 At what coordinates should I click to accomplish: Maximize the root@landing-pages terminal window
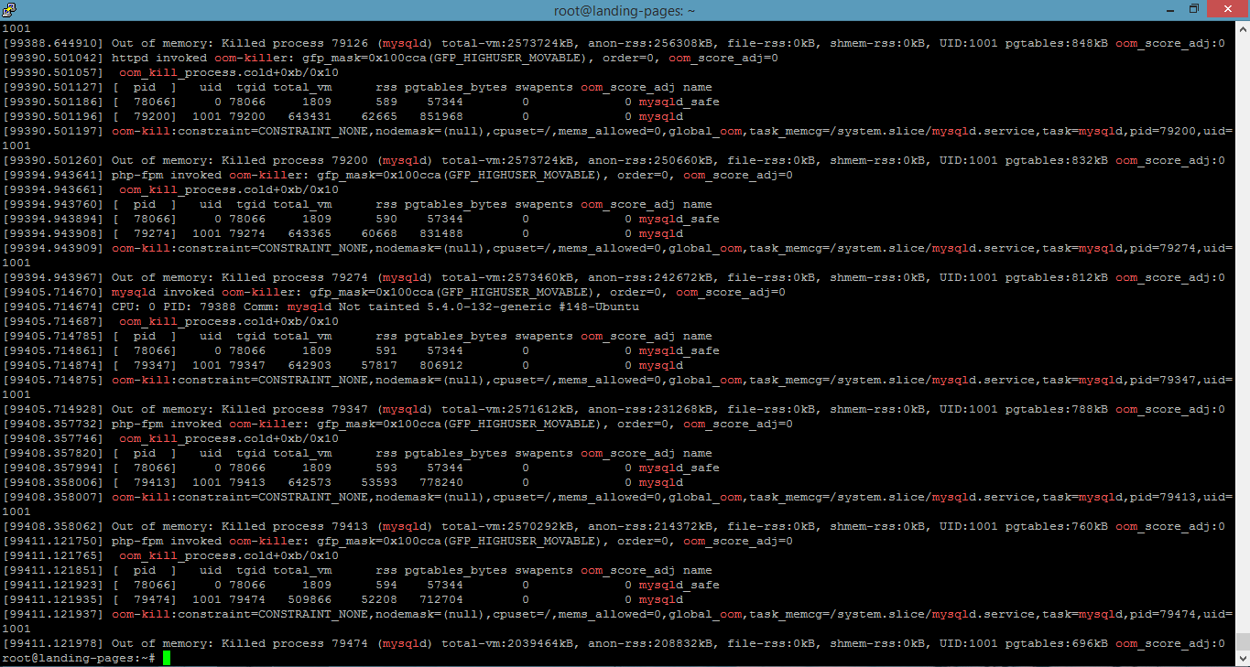1193,9
